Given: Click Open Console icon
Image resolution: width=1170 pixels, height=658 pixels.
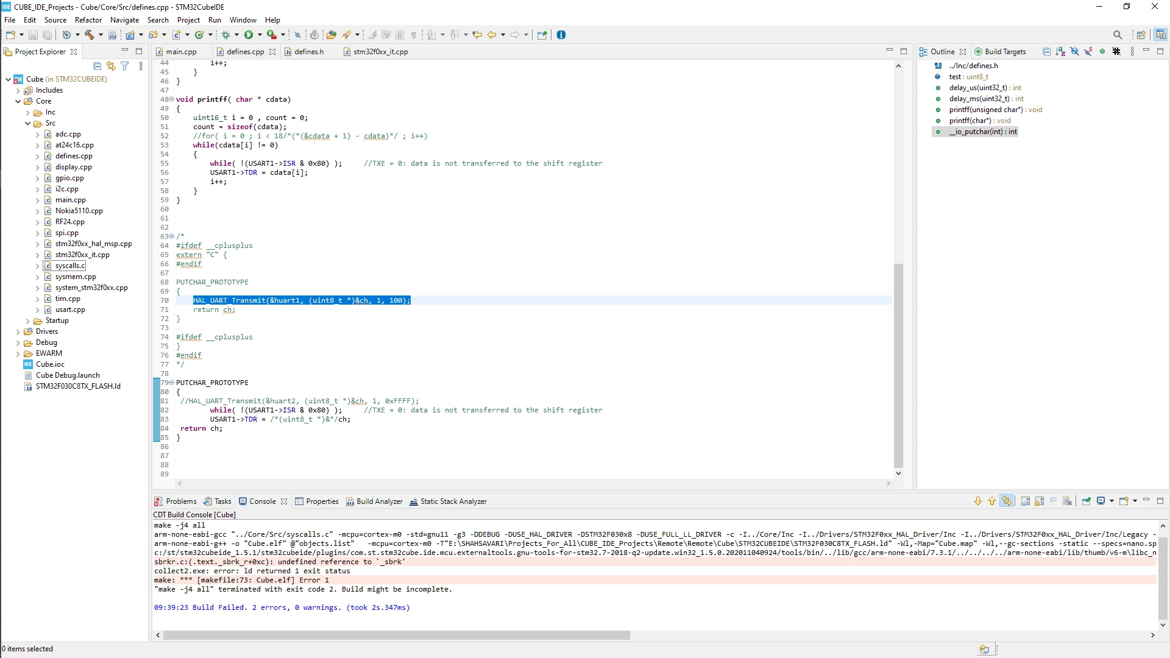Looking at the screenshot, I should [x=1124, y=501].
